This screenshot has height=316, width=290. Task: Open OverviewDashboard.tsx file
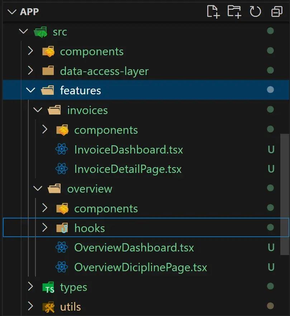[x=134, y=247]
